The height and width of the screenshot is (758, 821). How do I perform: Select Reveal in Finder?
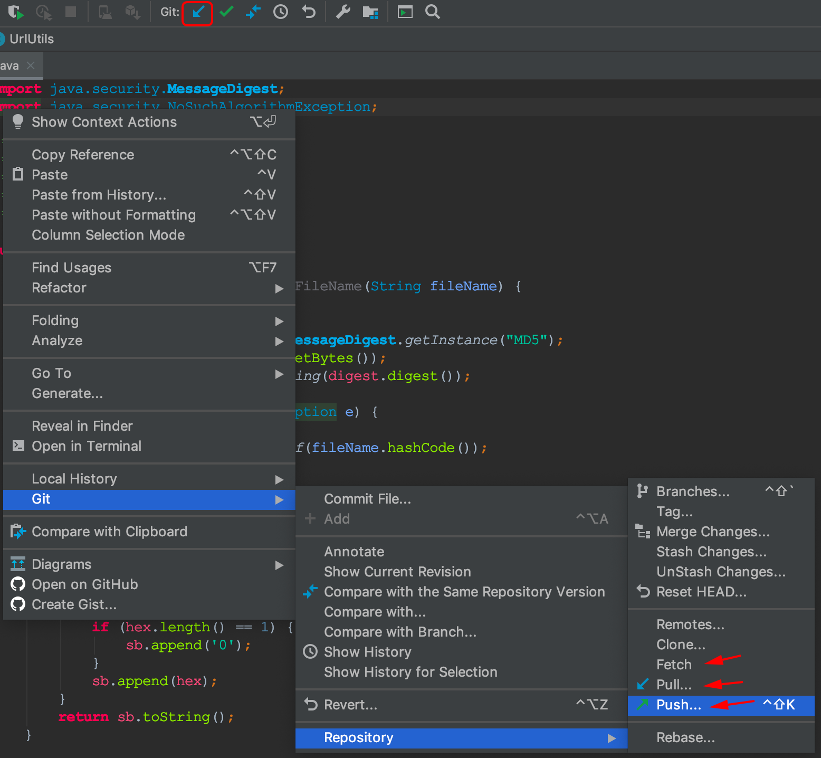pyautogui.click(x=149, y=426)
